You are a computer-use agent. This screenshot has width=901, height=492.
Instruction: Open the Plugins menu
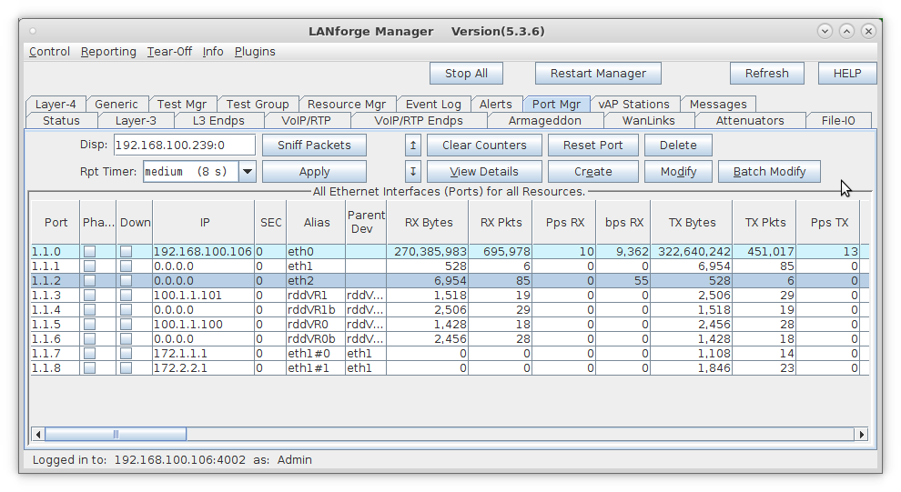coord(255,52)
